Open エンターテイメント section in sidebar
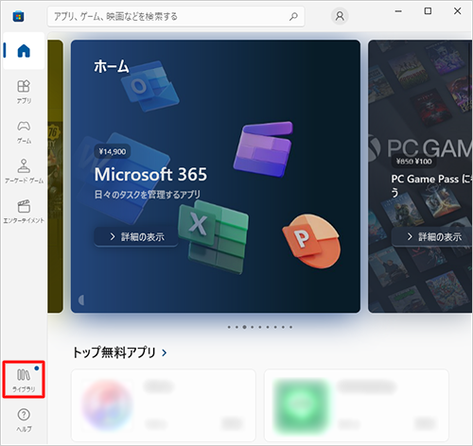Screen dimensions: 473x446 pyautogui.click(x=24, y=212)
